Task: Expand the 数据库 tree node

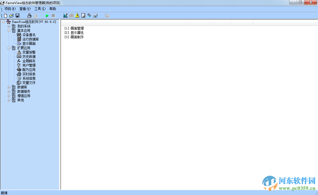Action: [x=9, y=87]
